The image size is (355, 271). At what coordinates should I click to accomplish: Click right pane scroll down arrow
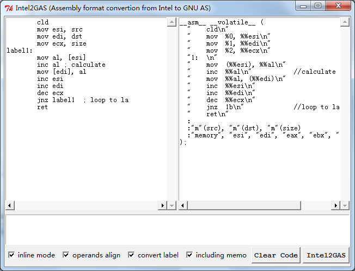(345, 205)
